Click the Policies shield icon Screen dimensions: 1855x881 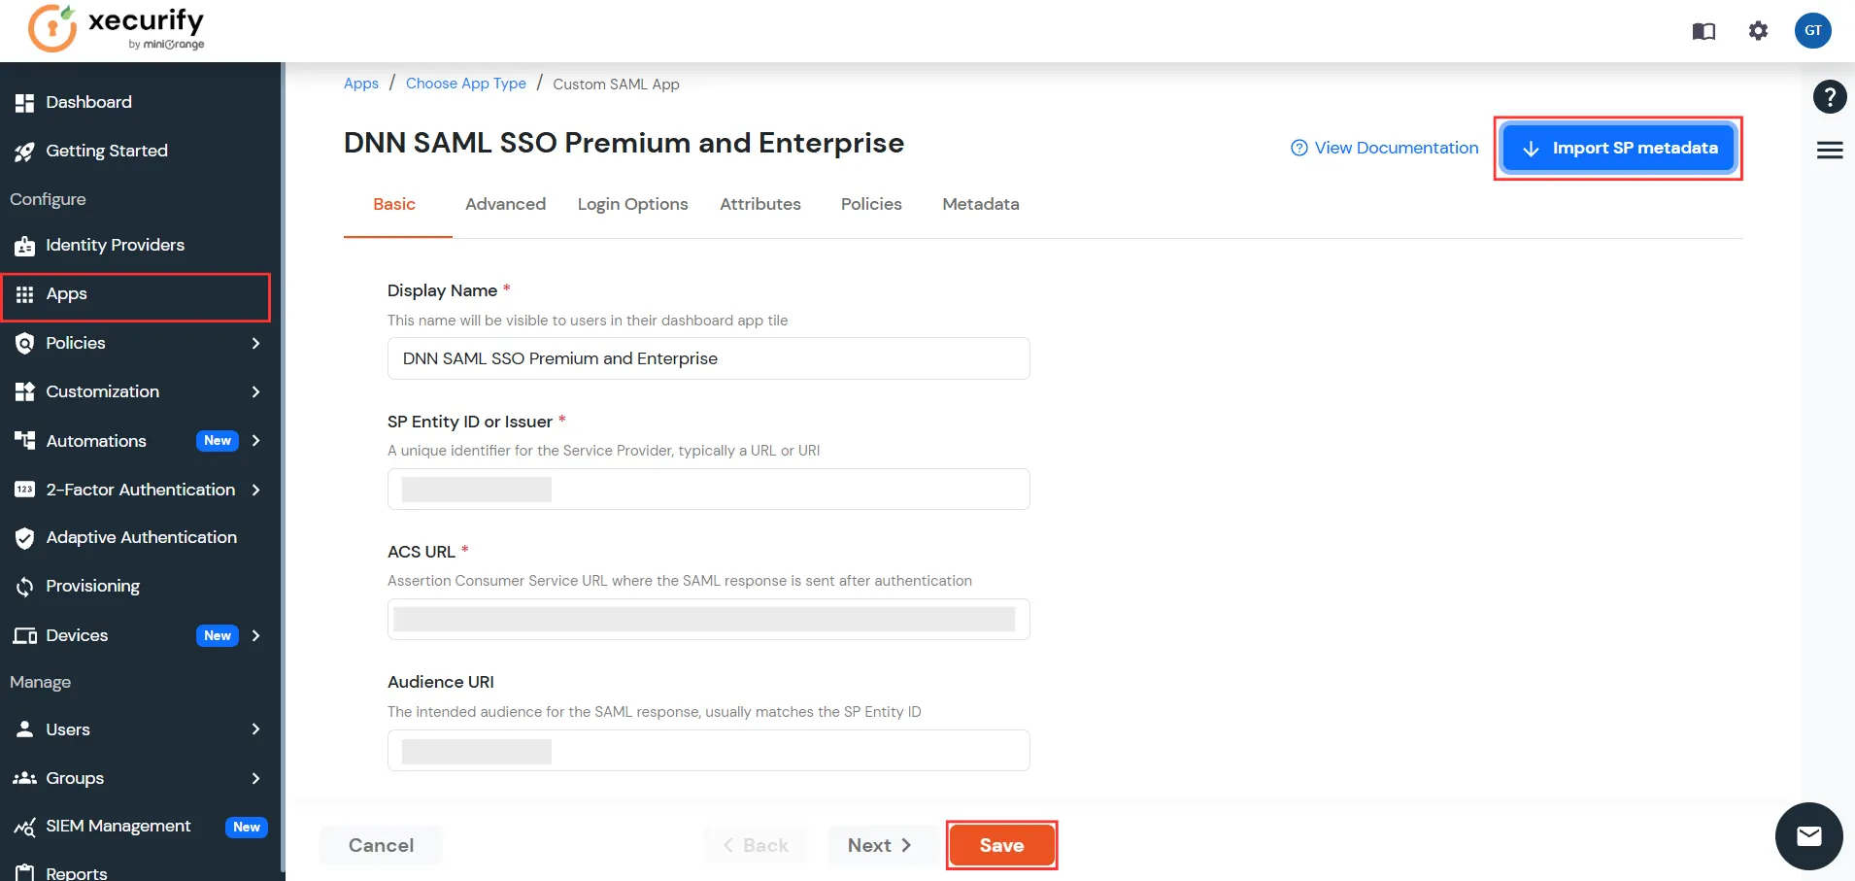(x=24, y=343)
